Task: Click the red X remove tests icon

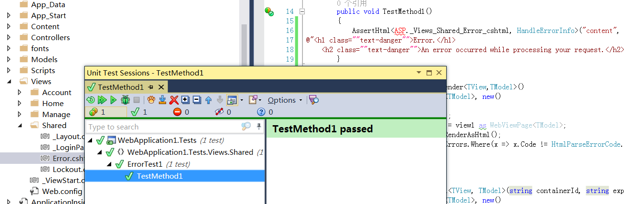Action: tap(174, 100)
